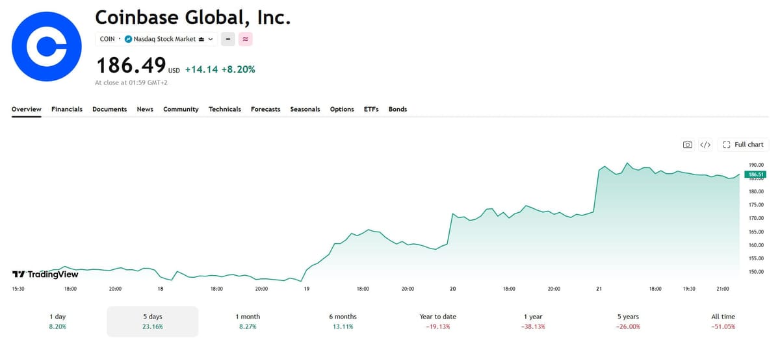Image resolution: width=780 pixels, height=340 pixels.
Task: Select the 1 month range
Action: click(248, 321)
